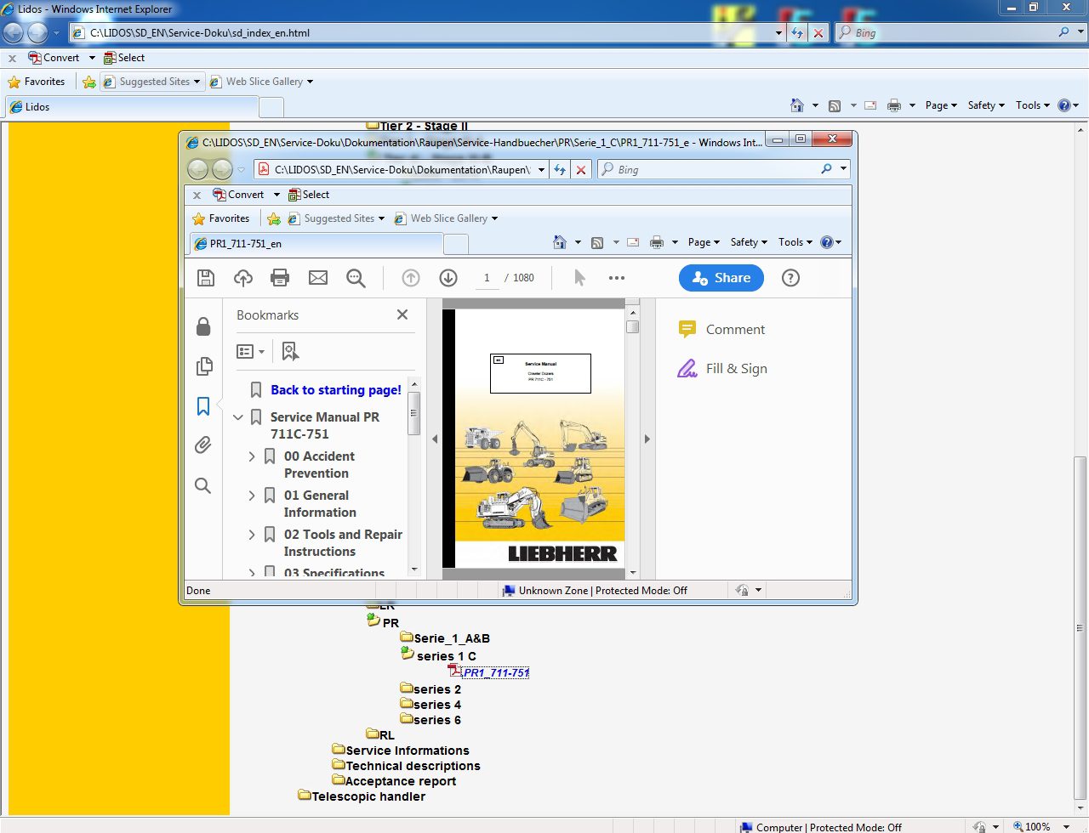Viewport: 1089px width, 833px height.
Task: Open the Service Informations folder
Action: (x=401, y=751)
